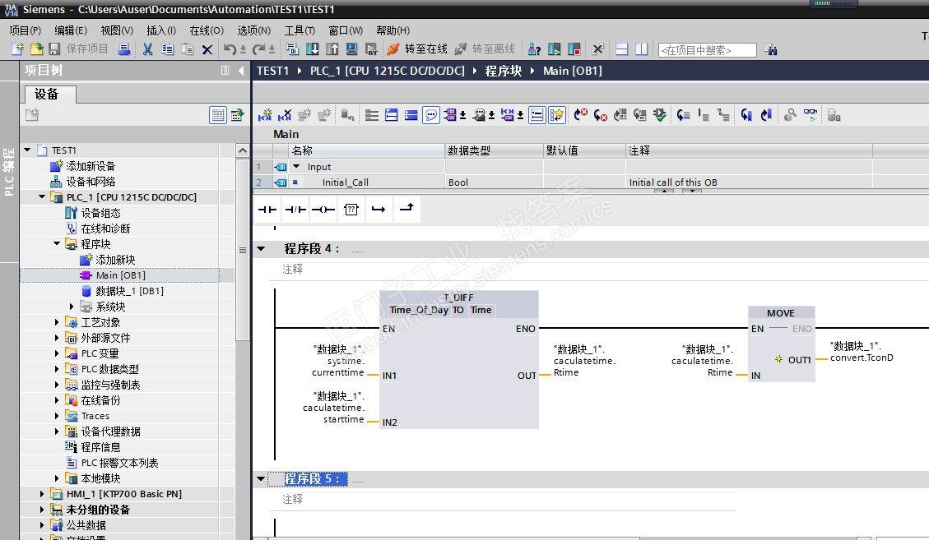
Task: Delete the selection with the X icon
Action: click(207, 49)
